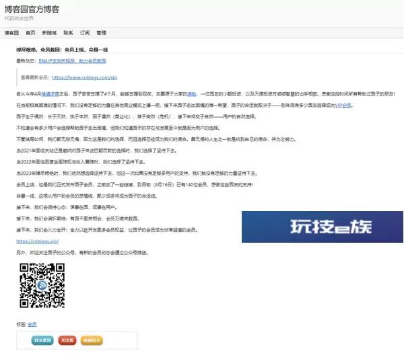The height and width of the screenshot is (353, 404).
Task: Click the 捐助 hyperlink in the first paragraph
Action: coord(192,94)
